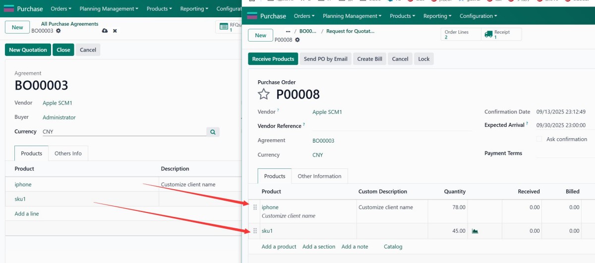Open the Receipt truck smart button
The height and width of the screenshot is (263, 595).
pyautogui.click(x=501, y=34)
